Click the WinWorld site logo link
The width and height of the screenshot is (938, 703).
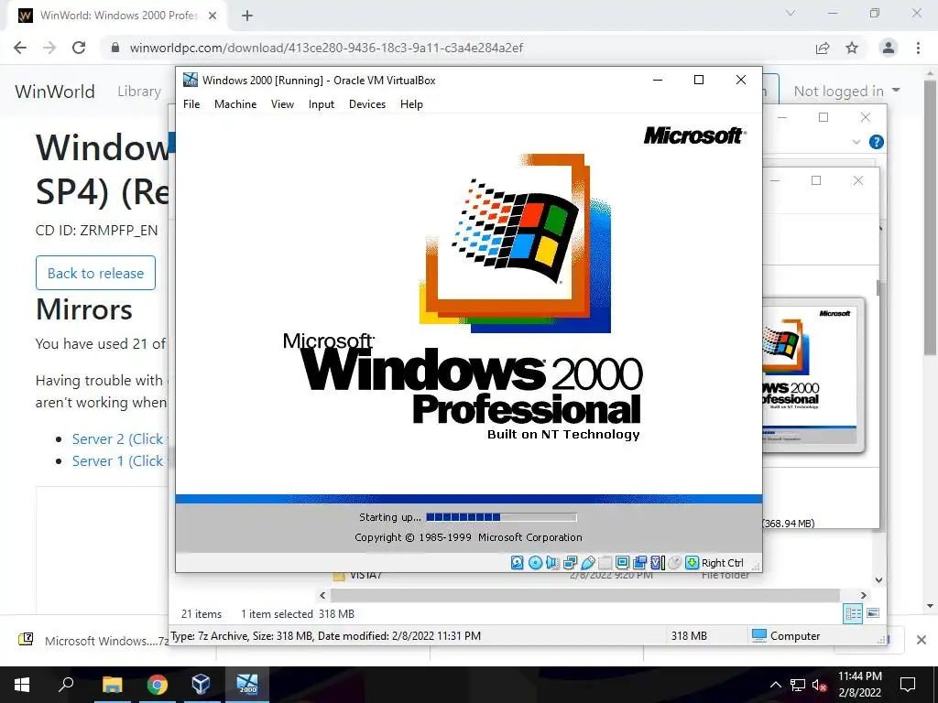(55, 92)
